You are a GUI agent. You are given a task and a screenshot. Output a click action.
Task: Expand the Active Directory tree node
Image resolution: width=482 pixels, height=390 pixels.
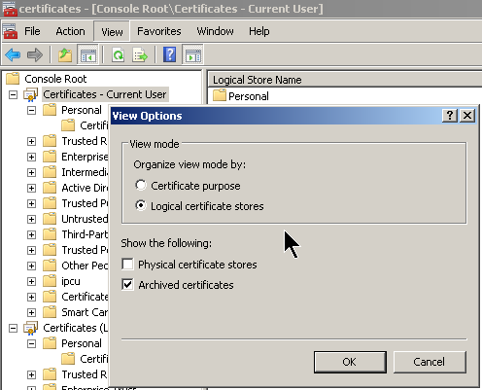coord(31,188)
